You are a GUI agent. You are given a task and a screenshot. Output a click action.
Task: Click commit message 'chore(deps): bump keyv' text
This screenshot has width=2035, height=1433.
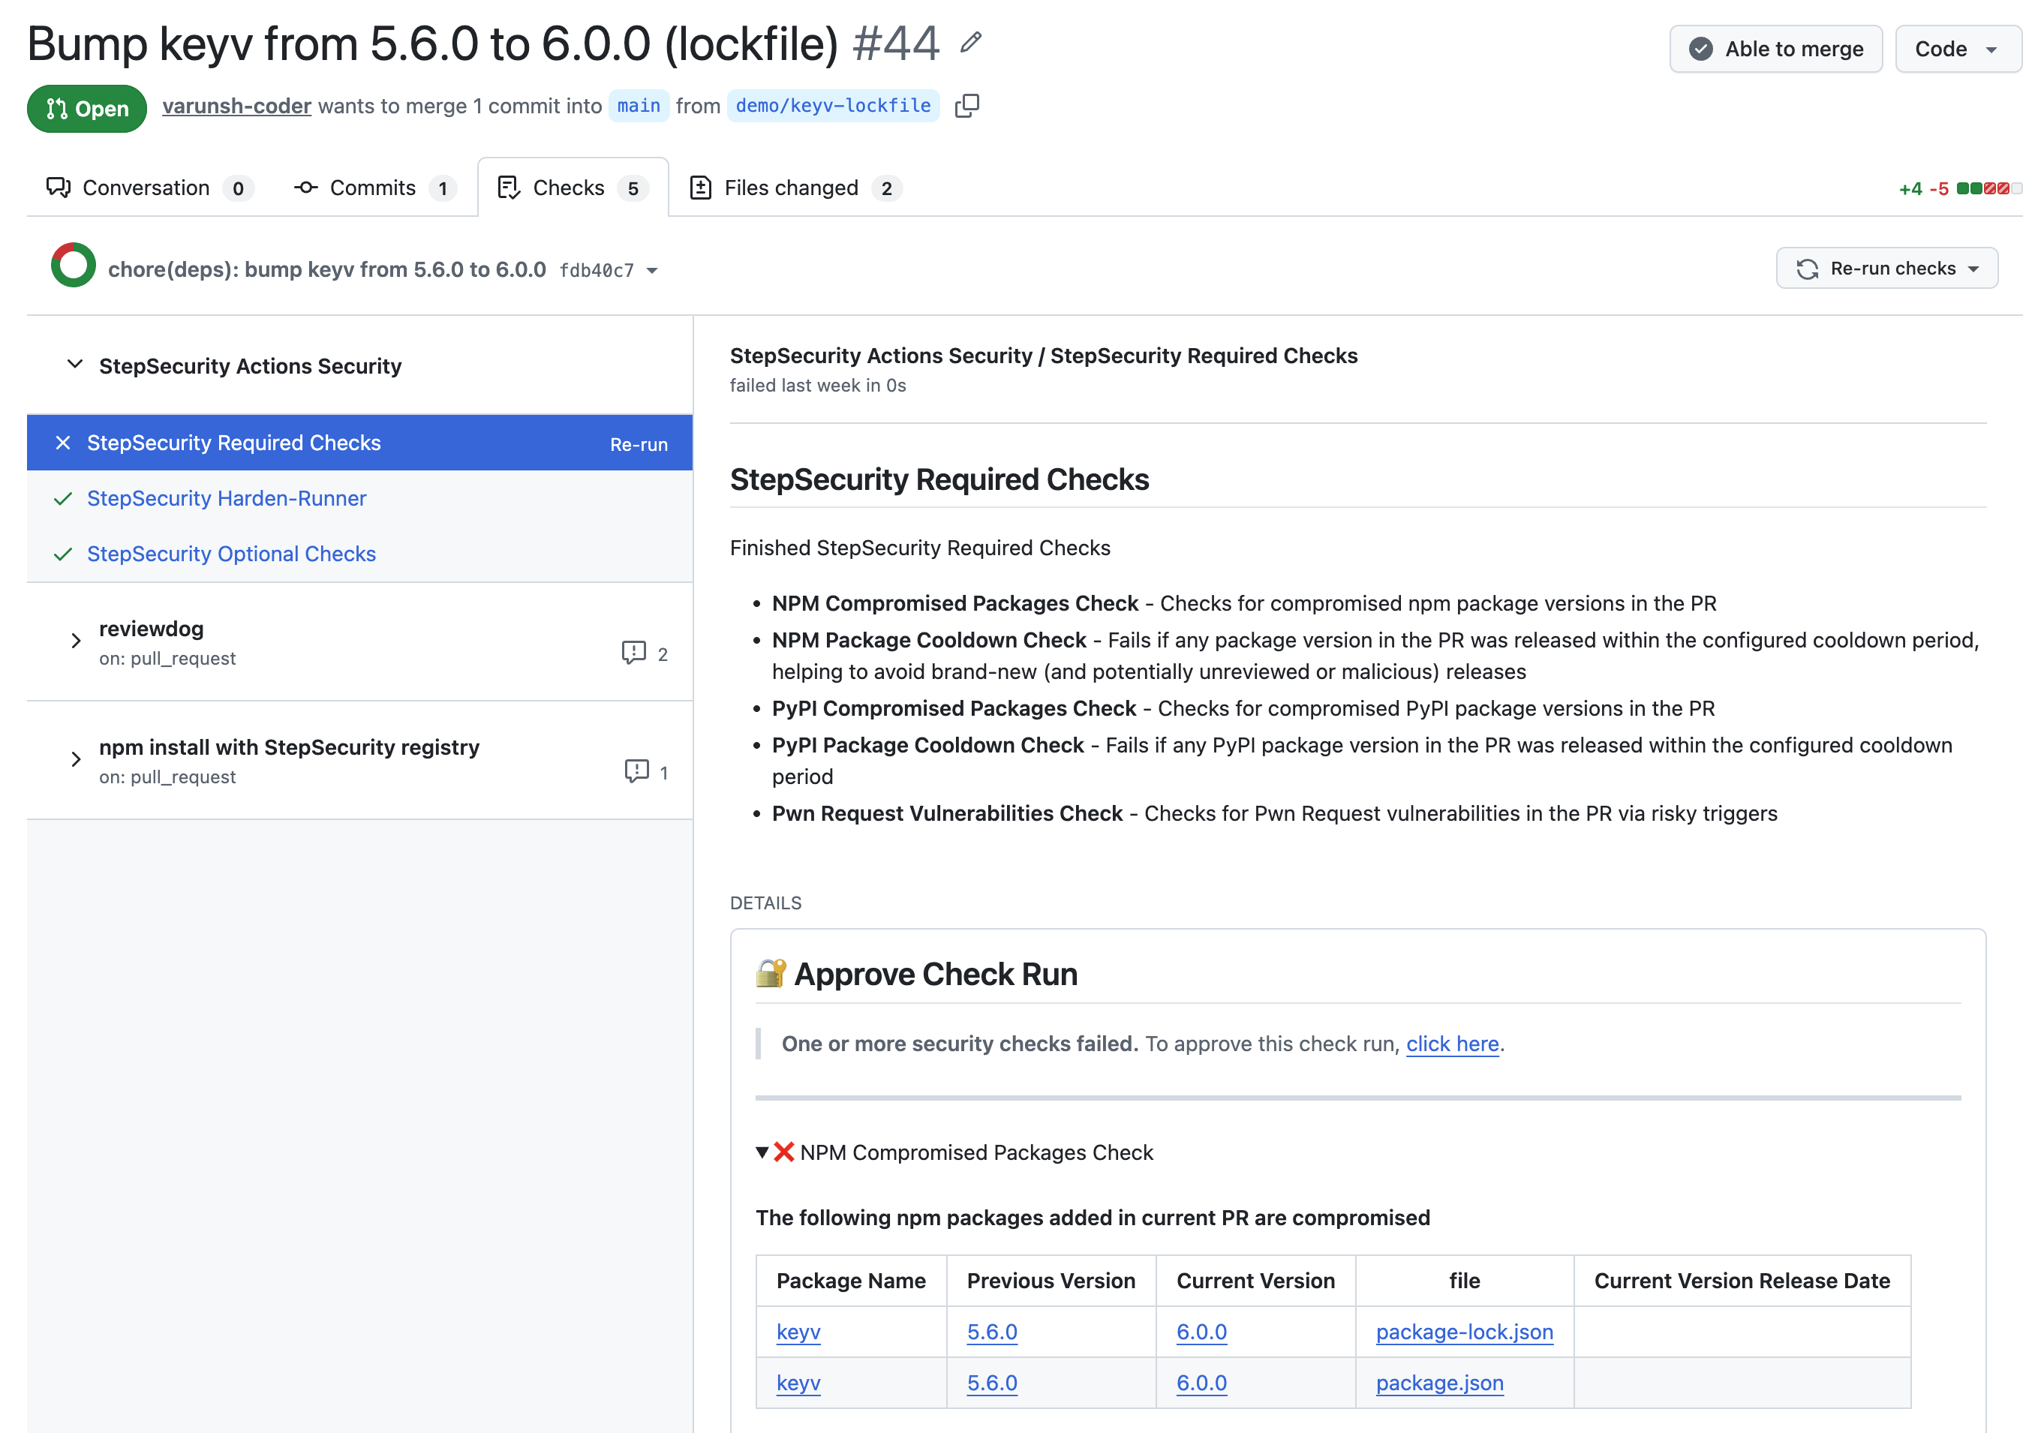click(327, 269)
